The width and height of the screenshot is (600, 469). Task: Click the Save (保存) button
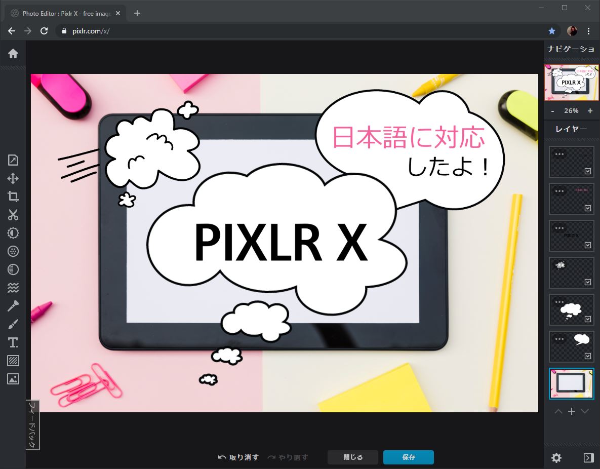point(408,457)
